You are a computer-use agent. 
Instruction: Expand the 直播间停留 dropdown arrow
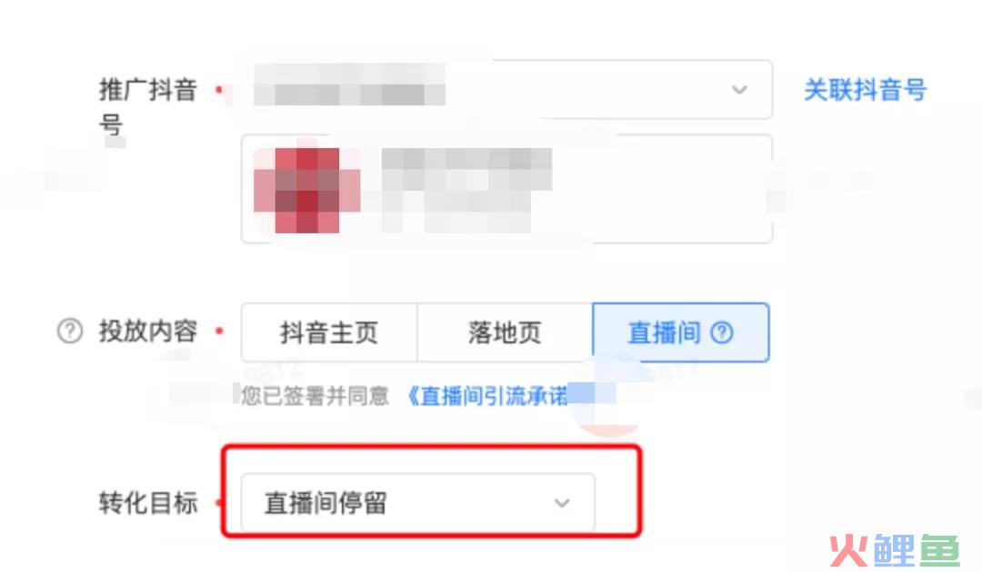pyautogui.click(x=562, y=503)
